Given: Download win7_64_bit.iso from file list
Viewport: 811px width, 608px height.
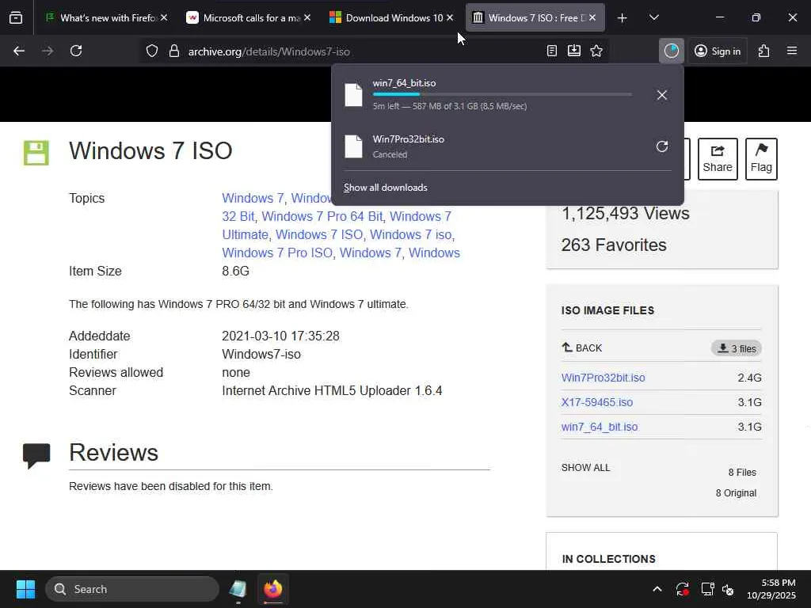Looking at the screenshot, I should tap(600, 427).
